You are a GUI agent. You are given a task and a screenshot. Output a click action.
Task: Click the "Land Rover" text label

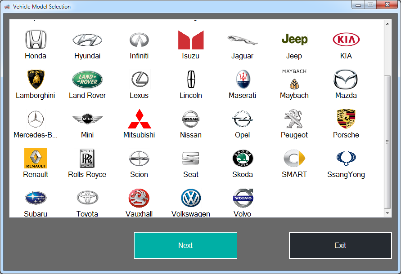(87, 96)
